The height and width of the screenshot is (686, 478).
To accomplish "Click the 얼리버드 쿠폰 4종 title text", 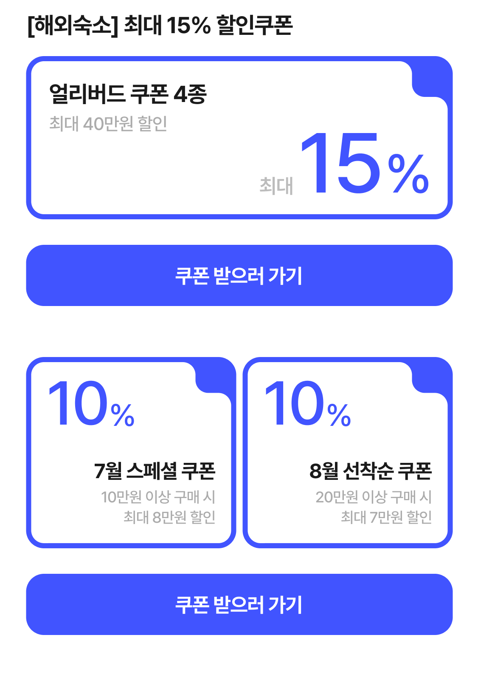I will click(x=128, y=94).
